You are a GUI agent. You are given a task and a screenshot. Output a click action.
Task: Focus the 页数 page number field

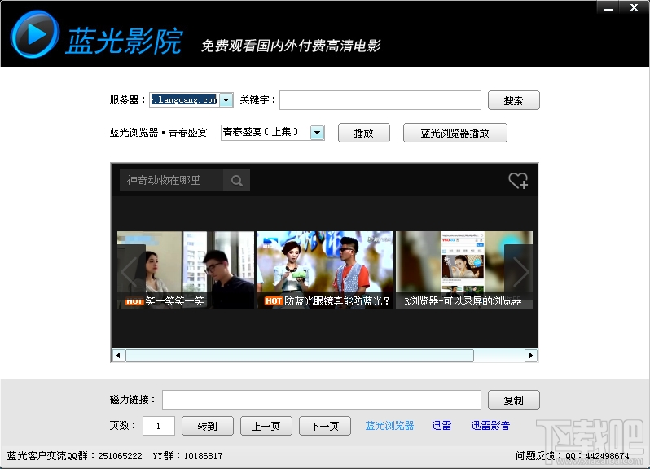pos(159,426)
